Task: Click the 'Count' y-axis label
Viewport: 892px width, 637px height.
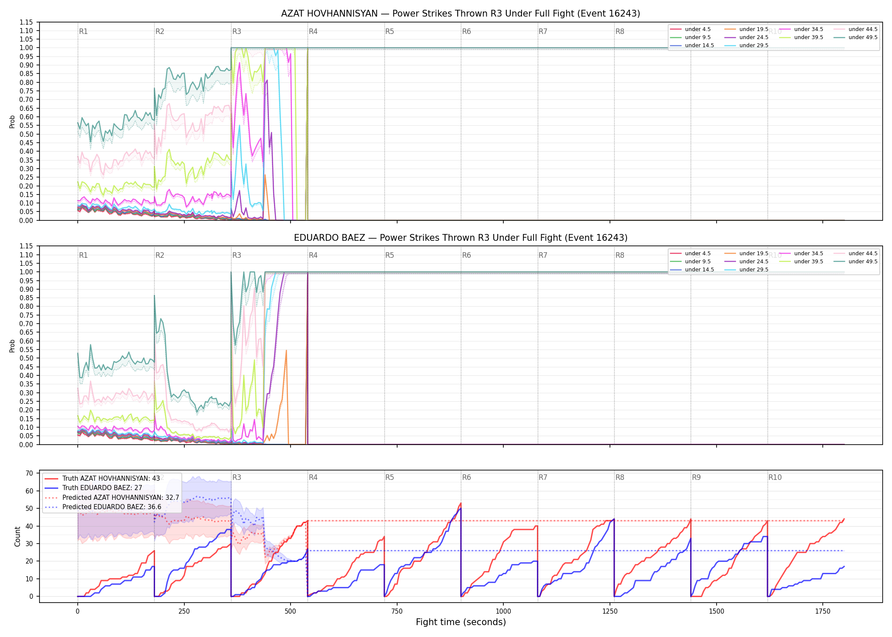Action: click(17, 536)
